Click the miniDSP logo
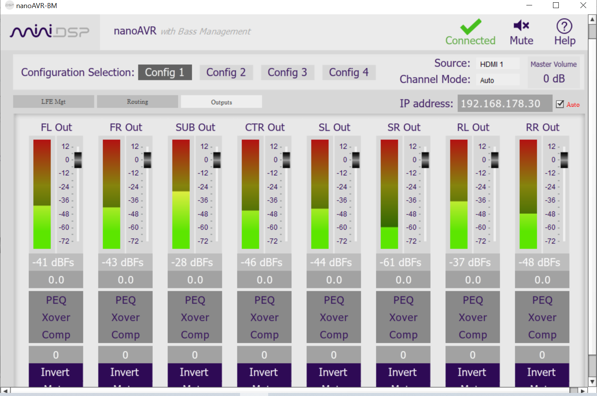Viewport: 597px width, 396px height. (49, 31)
